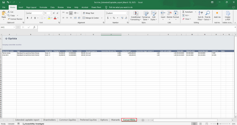The width and height of the screenshot is (237, 125).
Task: Open the File menu
Action: pos(4,7)
